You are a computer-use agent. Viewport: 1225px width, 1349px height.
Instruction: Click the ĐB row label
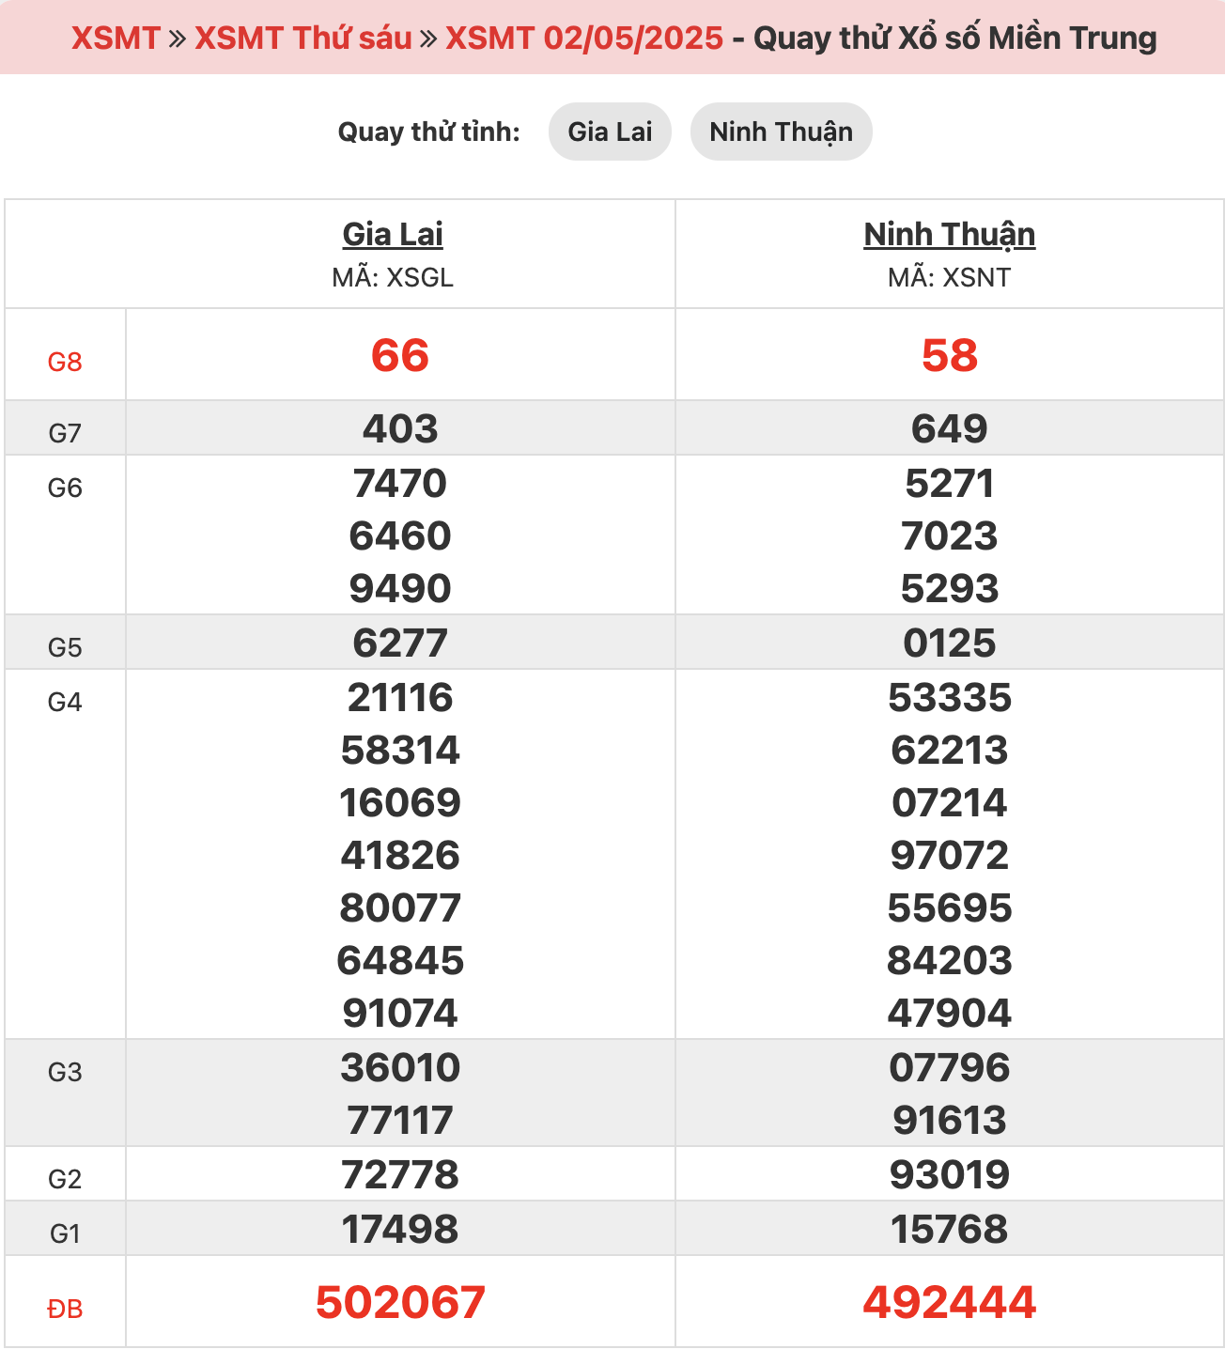(65, 1309)
